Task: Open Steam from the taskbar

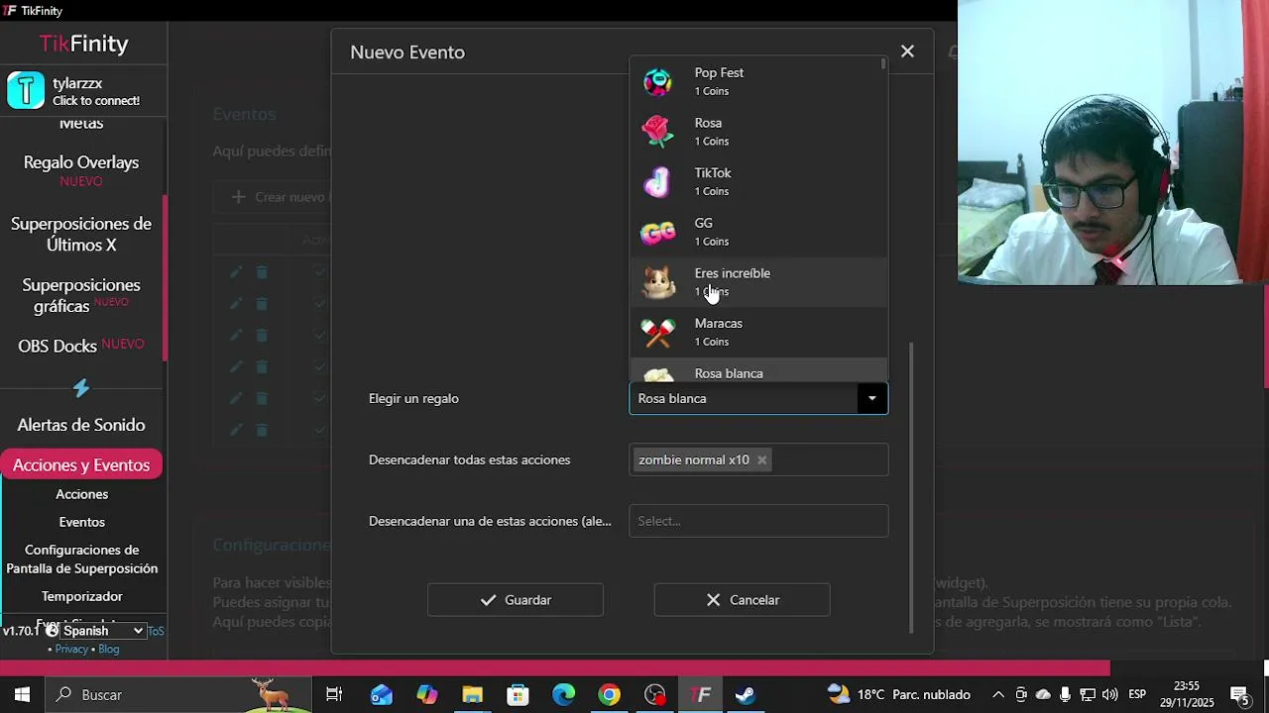Action: tap(746, 695)
